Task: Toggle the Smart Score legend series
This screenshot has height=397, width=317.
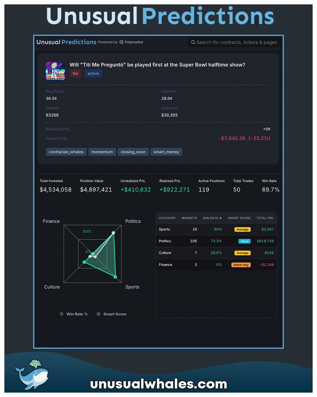Action: click(111, 314)
